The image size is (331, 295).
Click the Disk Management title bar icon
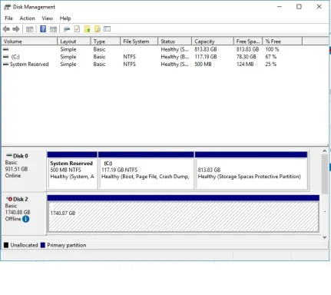[x=8, y=7]
